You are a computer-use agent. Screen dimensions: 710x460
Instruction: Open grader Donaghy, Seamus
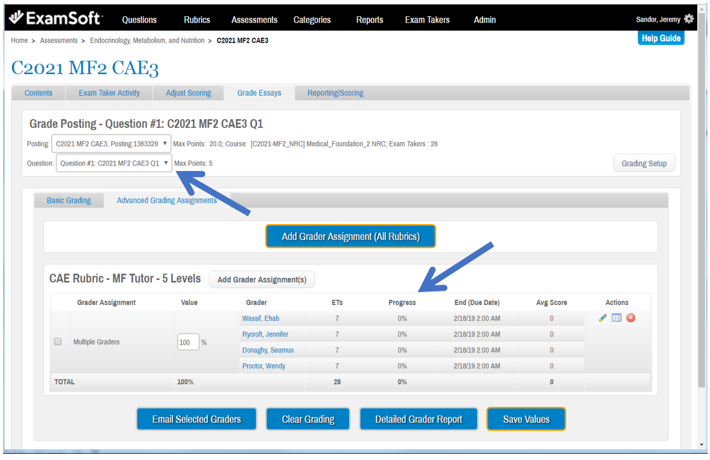pyautogui.click(x=268, y=350)
